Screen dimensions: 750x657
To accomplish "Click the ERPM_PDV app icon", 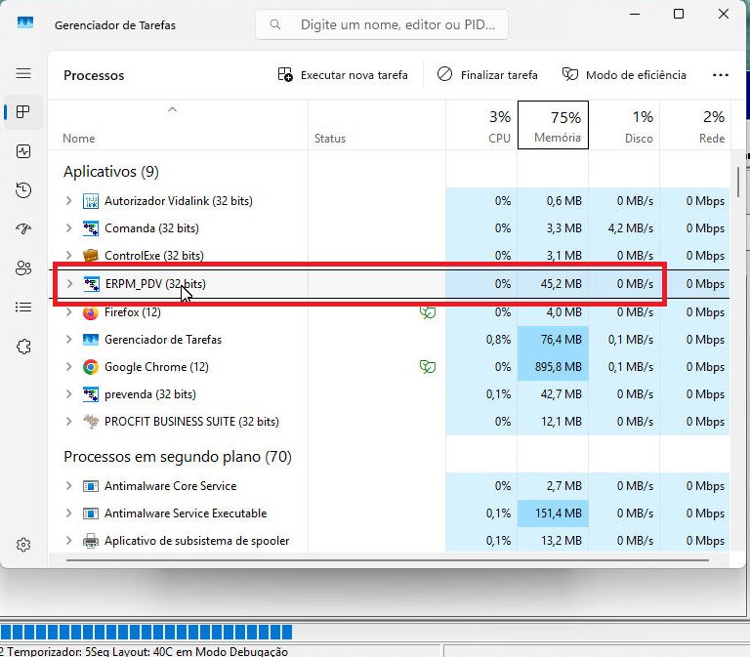I will tap(92, 284).
